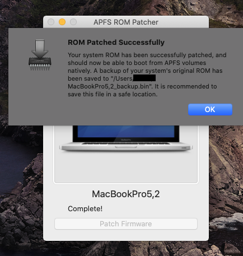Click the grayed-out close window button
Screen dimensions: 243x256
coord(51,22)
